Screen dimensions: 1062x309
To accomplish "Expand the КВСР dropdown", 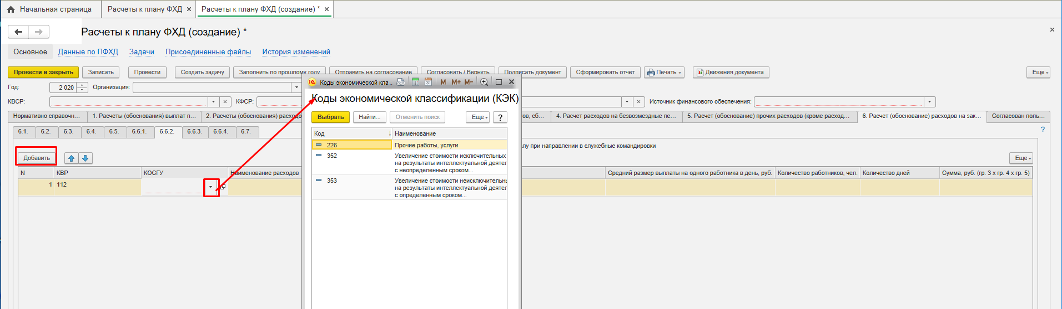I will 213,102.
